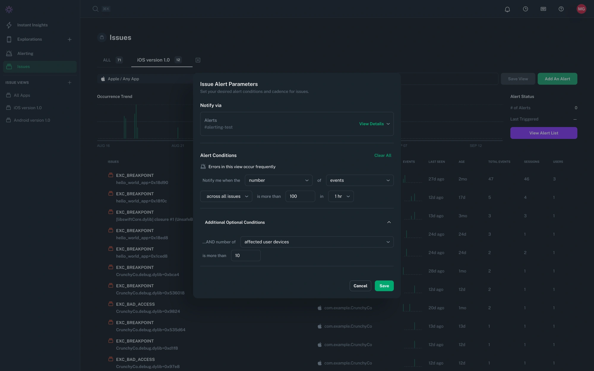
Task: Collapse the Additional Optional Conditions section
Action: tap(389, 222)
